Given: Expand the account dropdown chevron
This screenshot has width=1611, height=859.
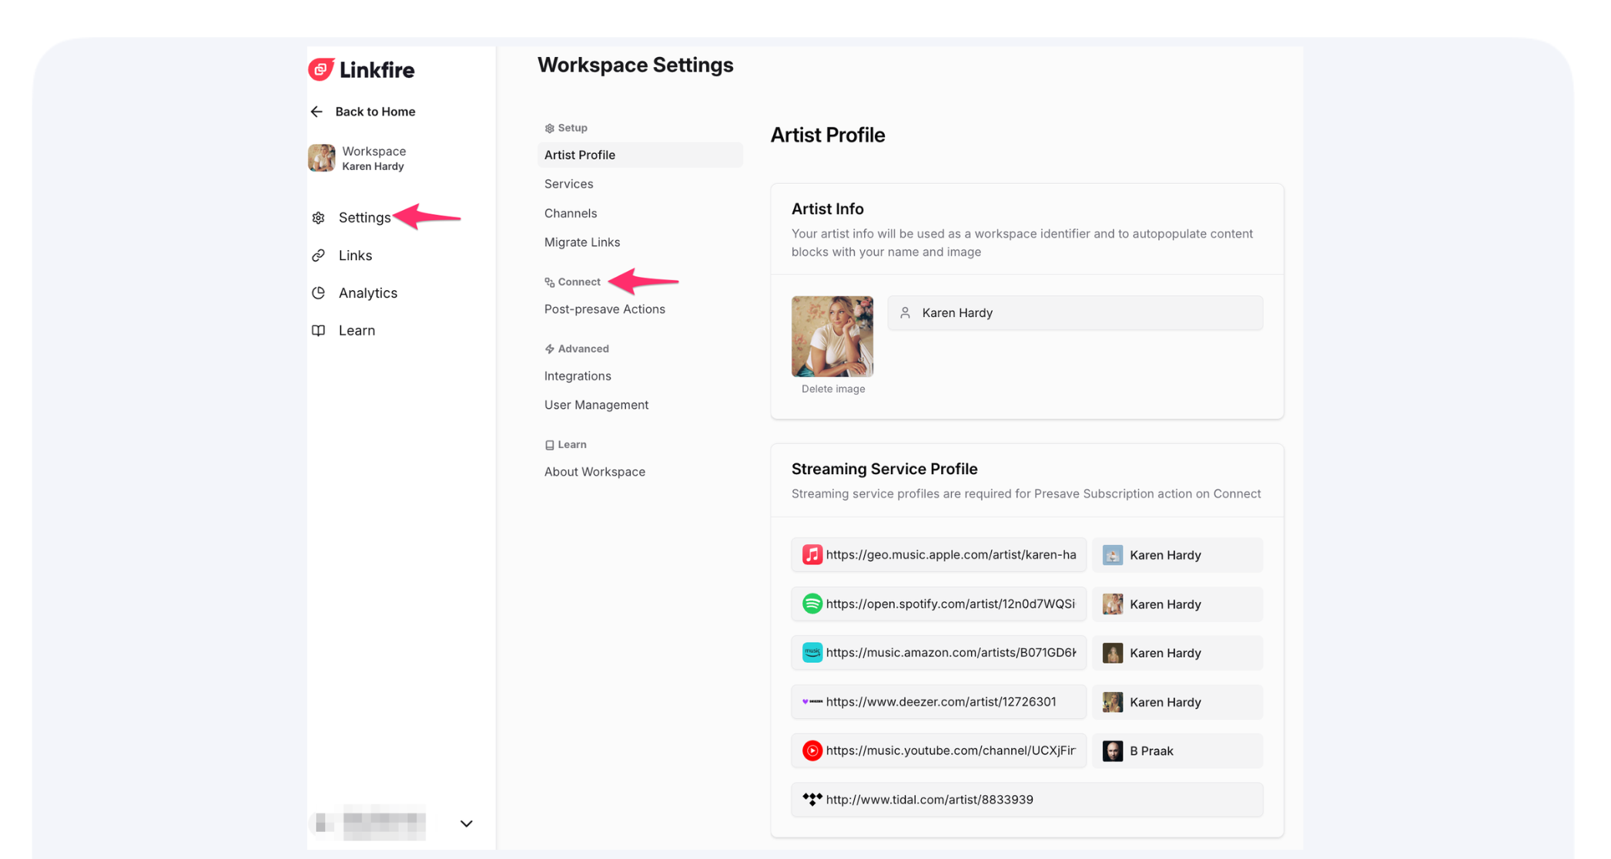Looking at the screenshot, I should [466, 824].
